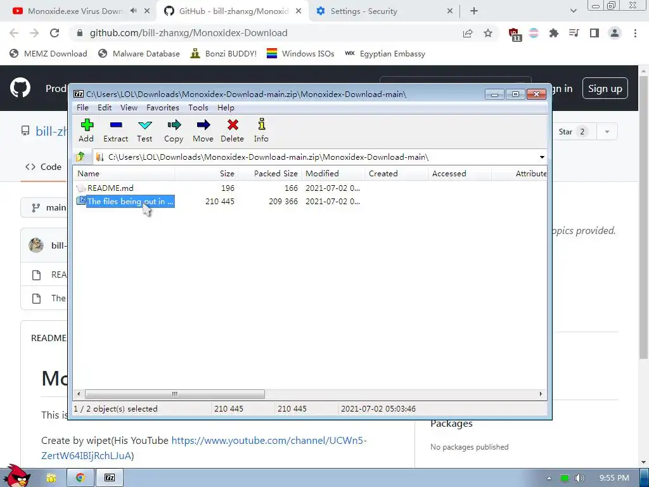
Task: Open the Info tool
Action: click(261, 131)
